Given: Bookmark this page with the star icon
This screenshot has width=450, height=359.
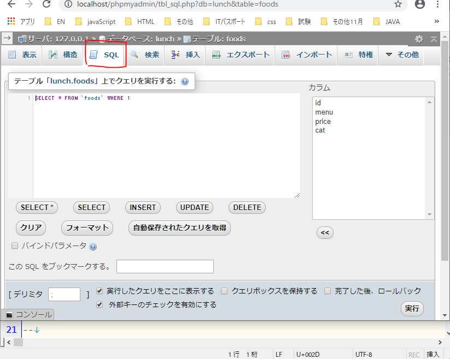Looking at the screenshot, I should pos(398,4).
